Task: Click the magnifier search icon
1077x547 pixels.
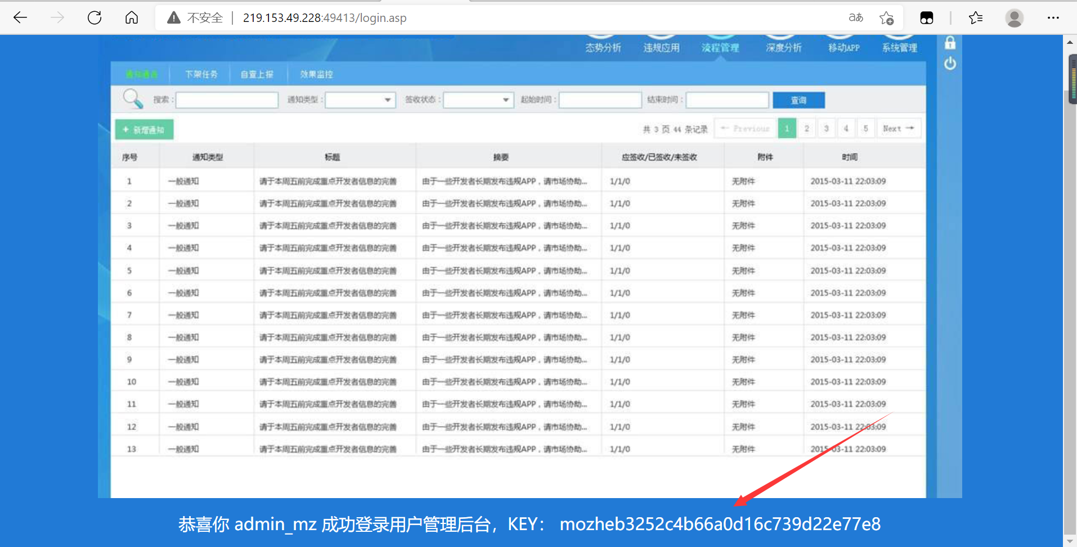Action: click(132, 99)
